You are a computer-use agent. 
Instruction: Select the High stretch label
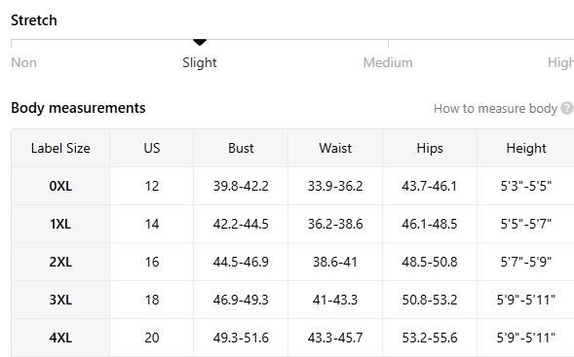click(560, 63)
